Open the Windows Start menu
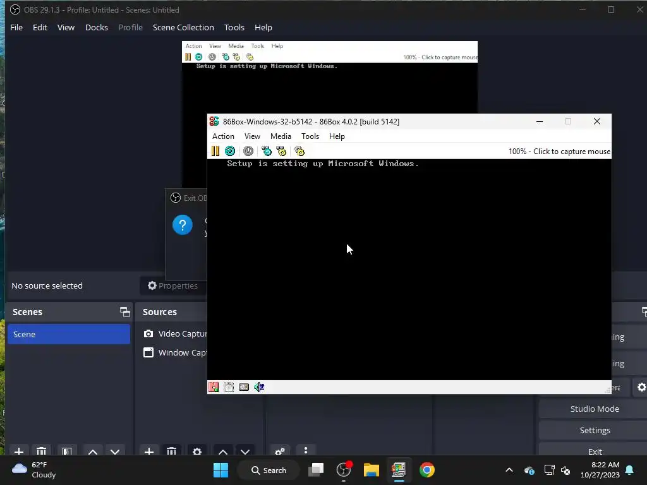Image resolution: width=647 pixels, height=485 pixels. point(221,470)
